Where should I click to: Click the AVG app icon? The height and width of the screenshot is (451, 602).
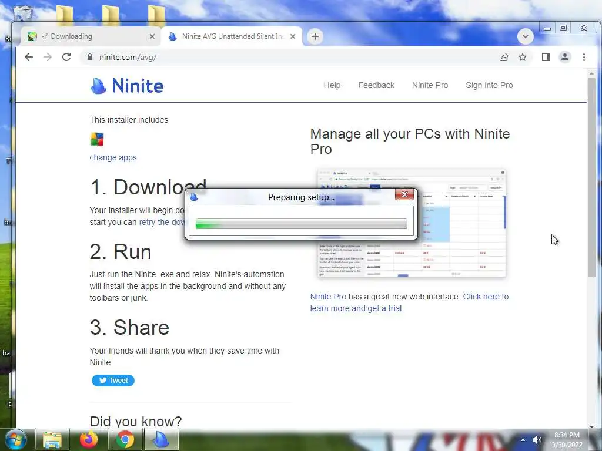pos(97,139)
